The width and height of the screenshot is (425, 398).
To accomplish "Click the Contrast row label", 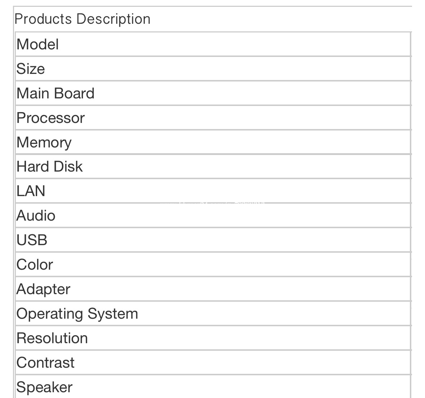I will pos(45,363).
